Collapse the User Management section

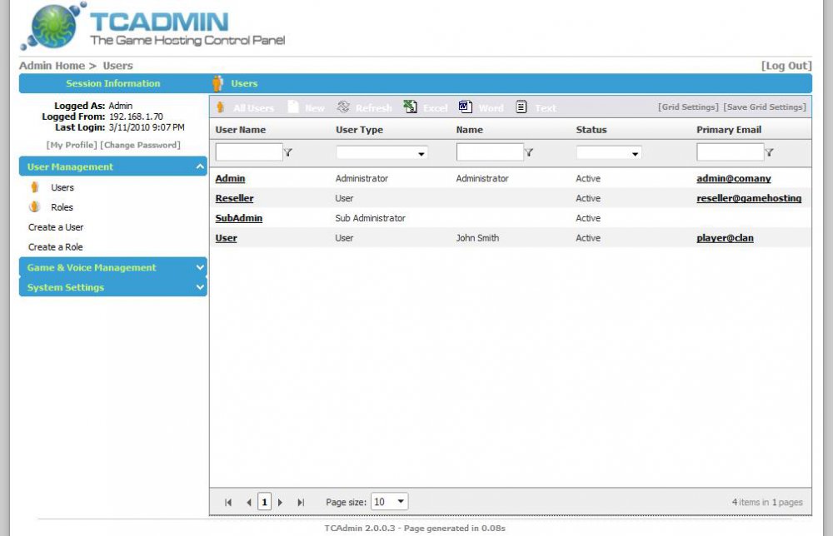point(200,166)
